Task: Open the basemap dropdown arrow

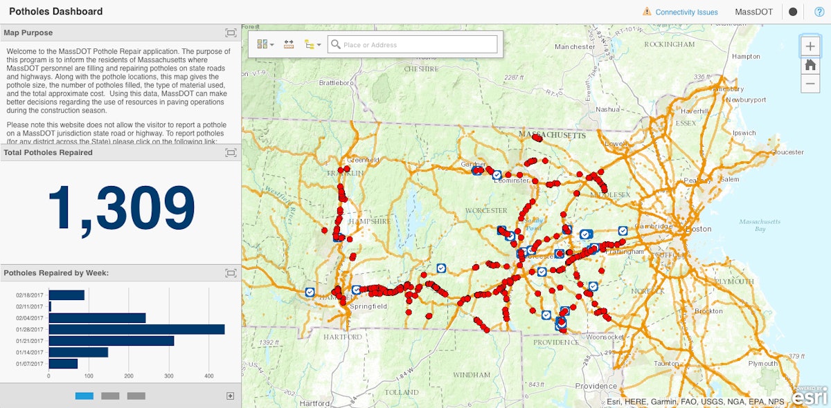Action: pyautogui.click(x=271, y=45)
